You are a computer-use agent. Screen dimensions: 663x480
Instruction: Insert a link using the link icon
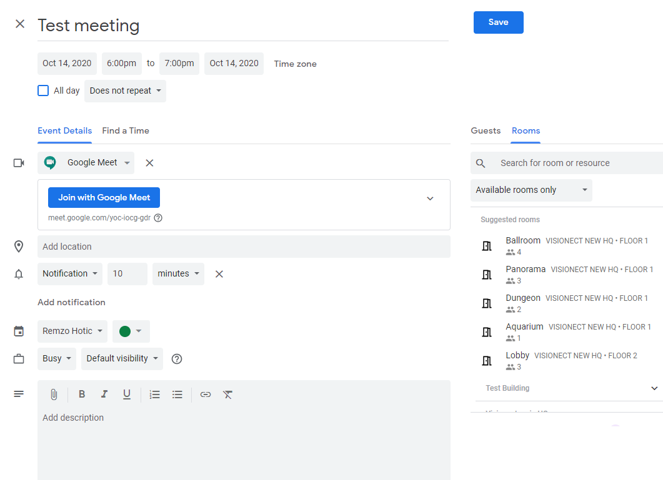coord(206,394)
